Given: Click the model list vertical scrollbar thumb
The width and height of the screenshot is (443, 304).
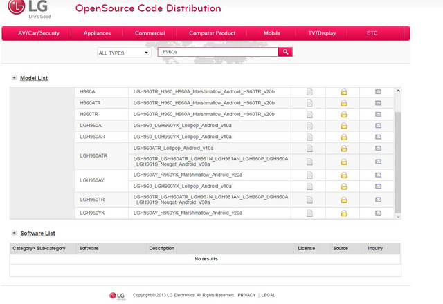Looking at the screenshot, I should (398, 162).
